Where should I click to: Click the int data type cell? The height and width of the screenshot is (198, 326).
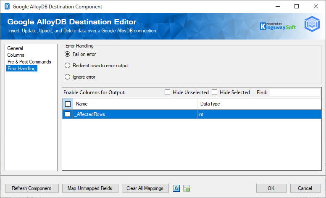coord(259,114)
